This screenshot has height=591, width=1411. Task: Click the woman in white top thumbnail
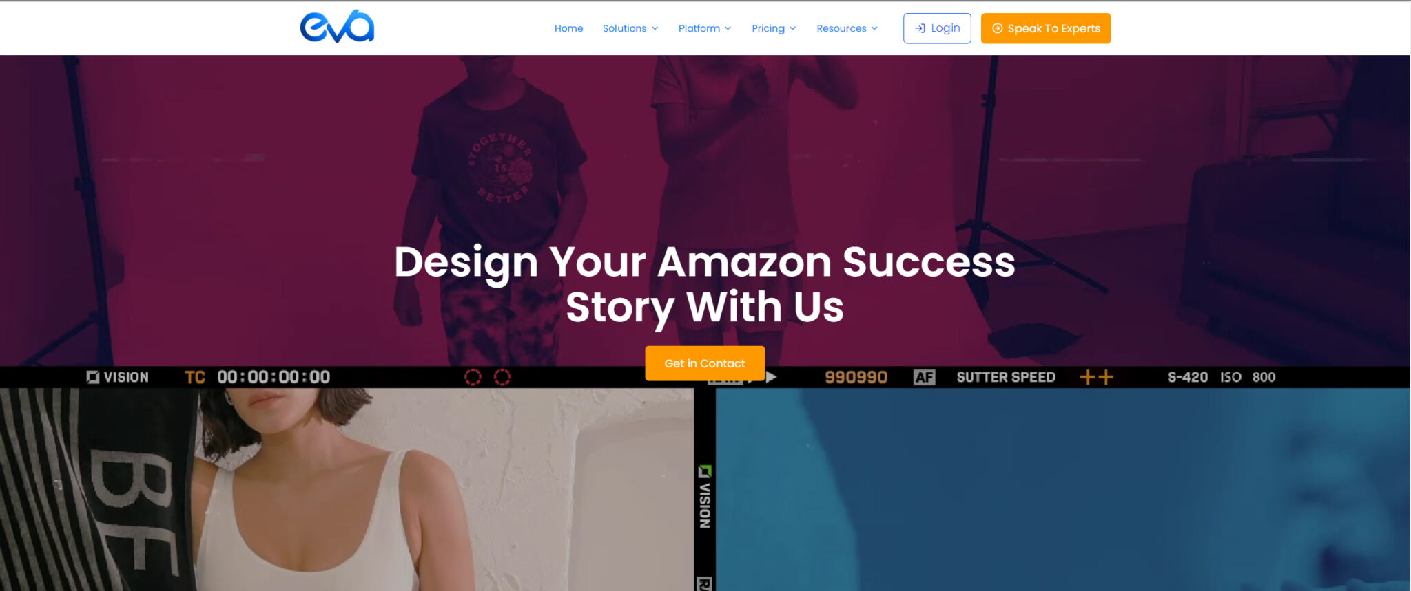[x=347, y=489]
